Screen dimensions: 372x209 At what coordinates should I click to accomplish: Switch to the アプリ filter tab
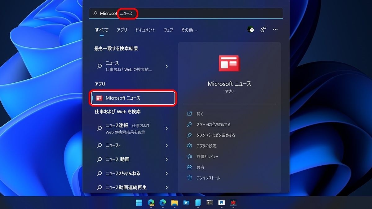122,30
